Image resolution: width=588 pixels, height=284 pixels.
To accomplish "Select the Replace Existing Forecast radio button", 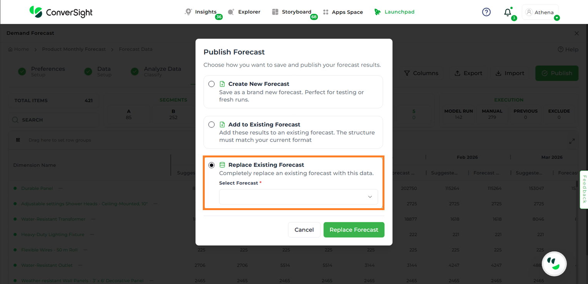I will tap(211, 165).
